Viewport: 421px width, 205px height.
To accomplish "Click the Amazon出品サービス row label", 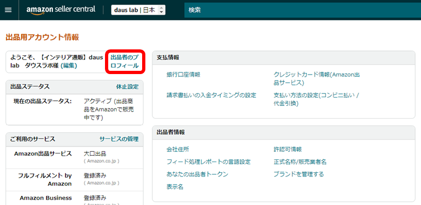I will pos(43,153).
